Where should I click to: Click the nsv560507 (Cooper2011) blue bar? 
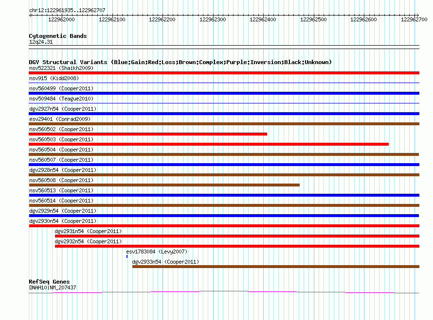[x=224, y=165]
